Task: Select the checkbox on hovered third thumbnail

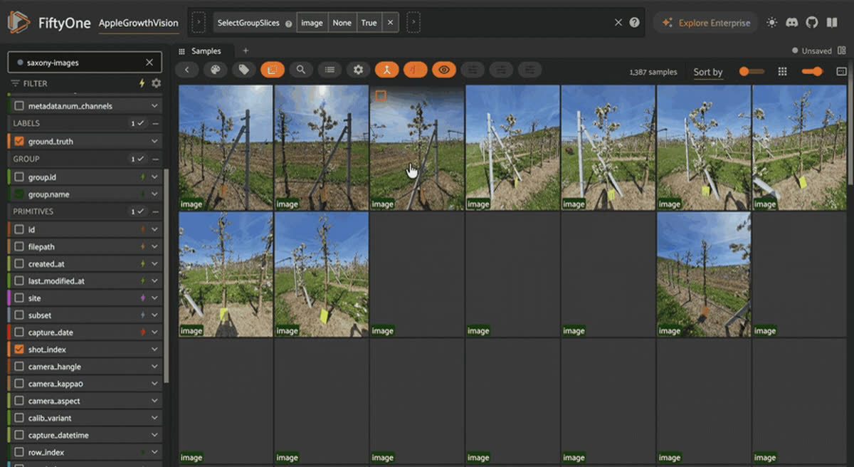Action: click(x=381, y=96)
